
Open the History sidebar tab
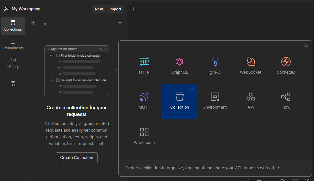coord(13,63)
